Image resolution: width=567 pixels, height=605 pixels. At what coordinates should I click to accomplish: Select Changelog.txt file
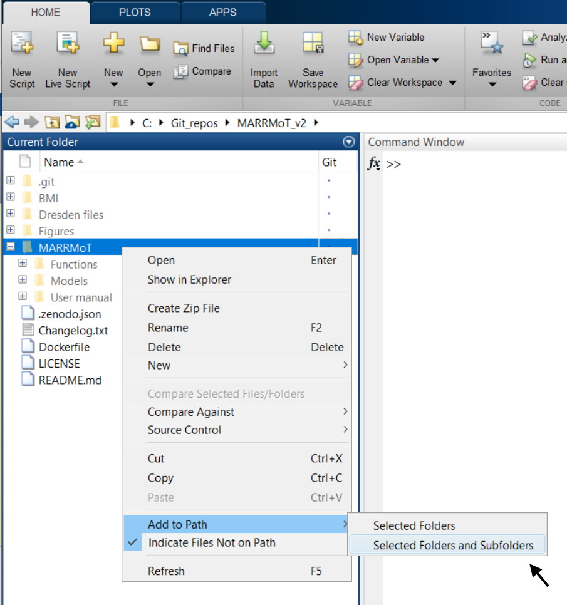click(x=73, y=331)
